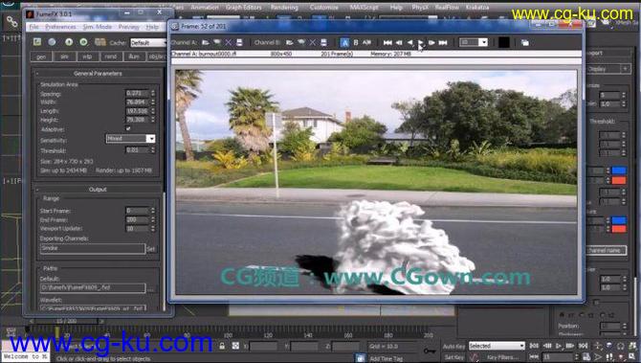Toggle display channel A button
The width and height of the screenshot is (641, 363).
(344, 42)
